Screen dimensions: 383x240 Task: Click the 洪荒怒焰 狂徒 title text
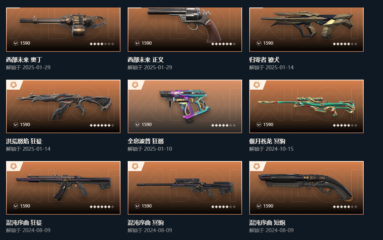(24, 141)
